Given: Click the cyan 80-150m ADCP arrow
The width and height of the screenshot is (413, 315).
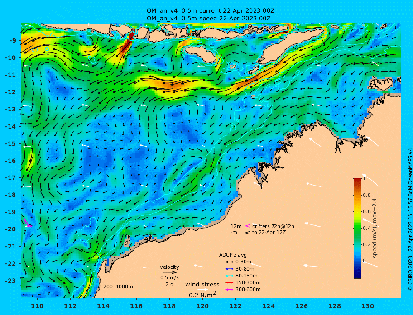Looking at the screenshot, I should tap(229, 276).
